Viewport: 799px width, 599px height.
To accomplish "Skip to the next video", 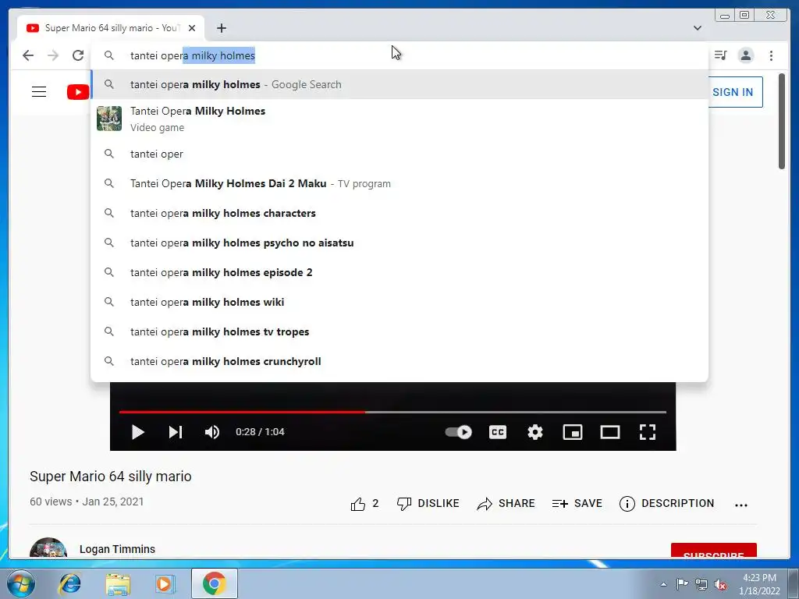I will 176,432.
